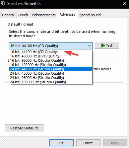
Task: Go to the Enhancements tab
Action: pos(44,15)
